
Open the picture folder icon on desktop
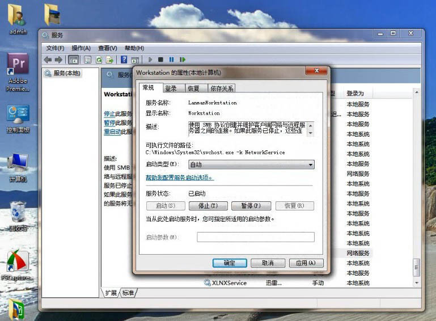52,15
